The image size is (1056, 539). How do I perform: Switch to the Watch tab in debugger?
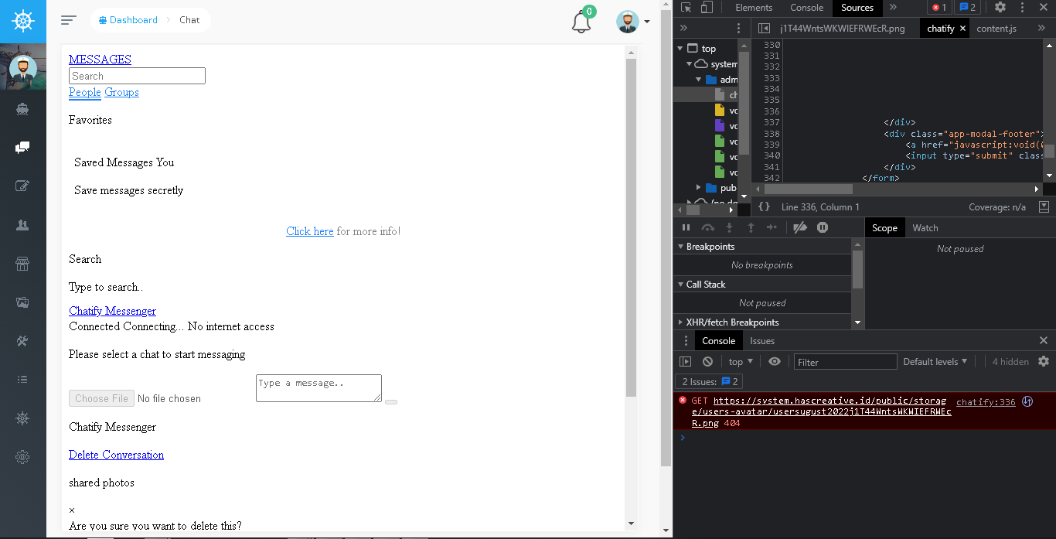coord(925,227)
